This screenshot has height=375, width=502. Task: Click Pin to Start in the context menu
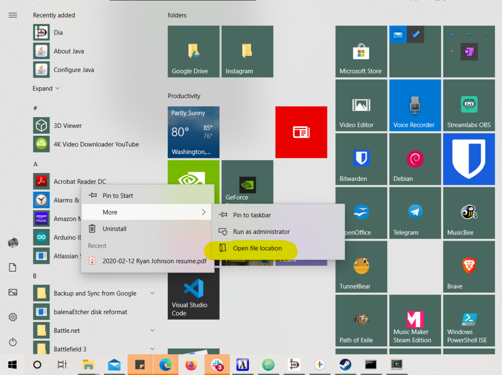(x=118, y=196)
